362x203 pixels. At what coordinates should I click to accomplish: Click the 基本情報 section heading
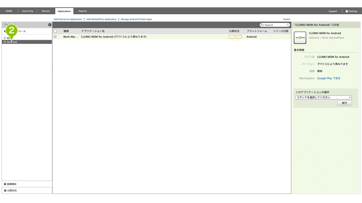[299, 50]
